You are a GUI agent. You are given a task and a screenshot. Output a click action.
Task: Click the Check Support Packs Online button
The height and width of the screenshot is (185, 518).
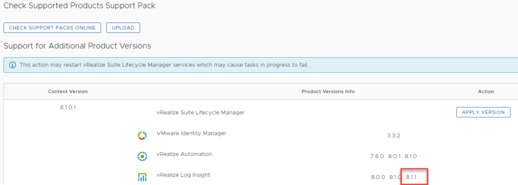[x=52, y=28]
